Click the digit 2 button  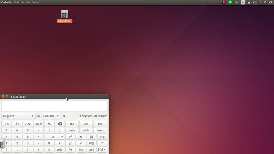tap(17, 143)
